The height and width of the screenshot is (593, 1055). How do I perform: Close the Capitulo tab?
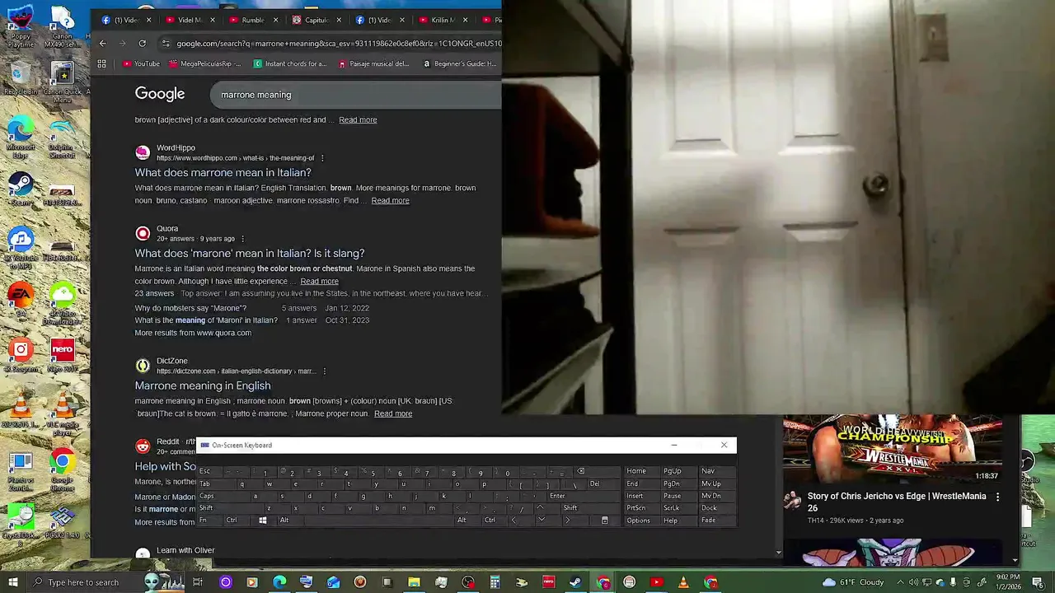tap(339, 20)
